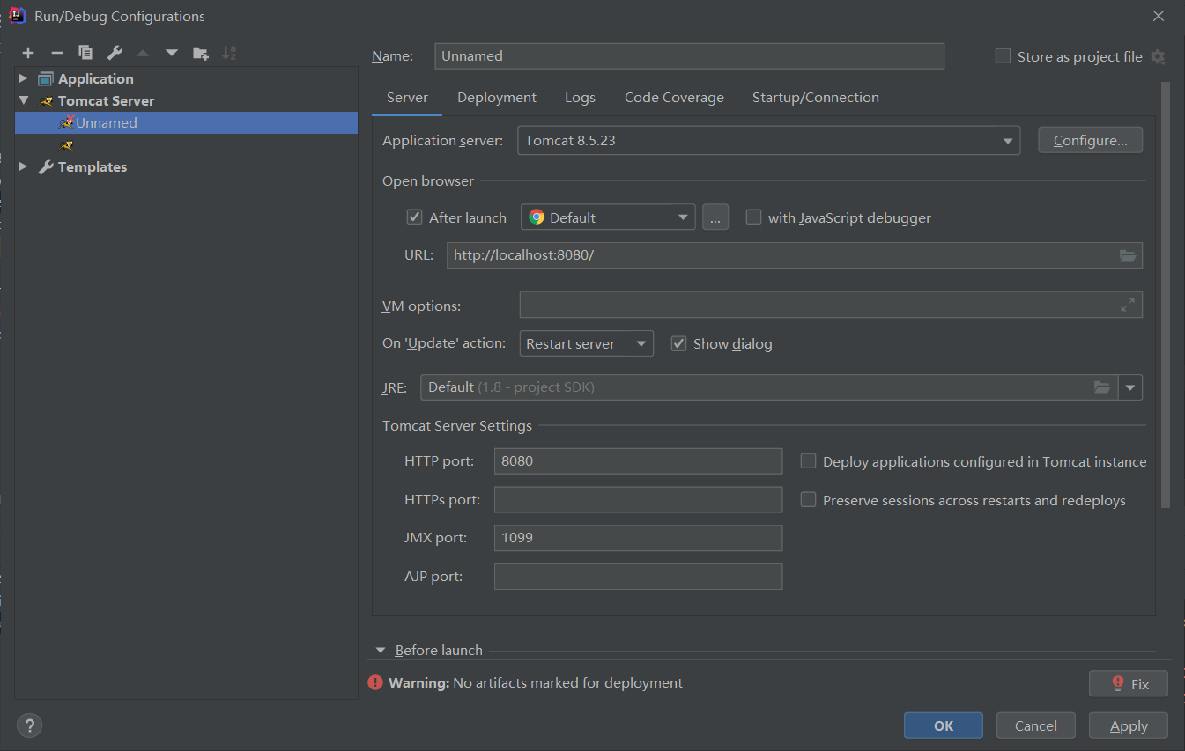This screenshot has width=1185, height=751.
Task: Add new configuration with plus icon
Action: tap(28, 53)
